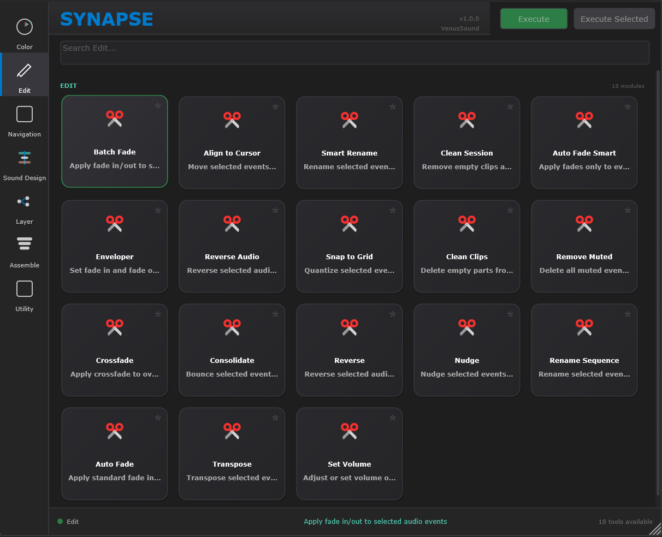Viewport: 662px width, 537px height.
Task: Click the Crossfade scissors icon
Action: point(115,327)
